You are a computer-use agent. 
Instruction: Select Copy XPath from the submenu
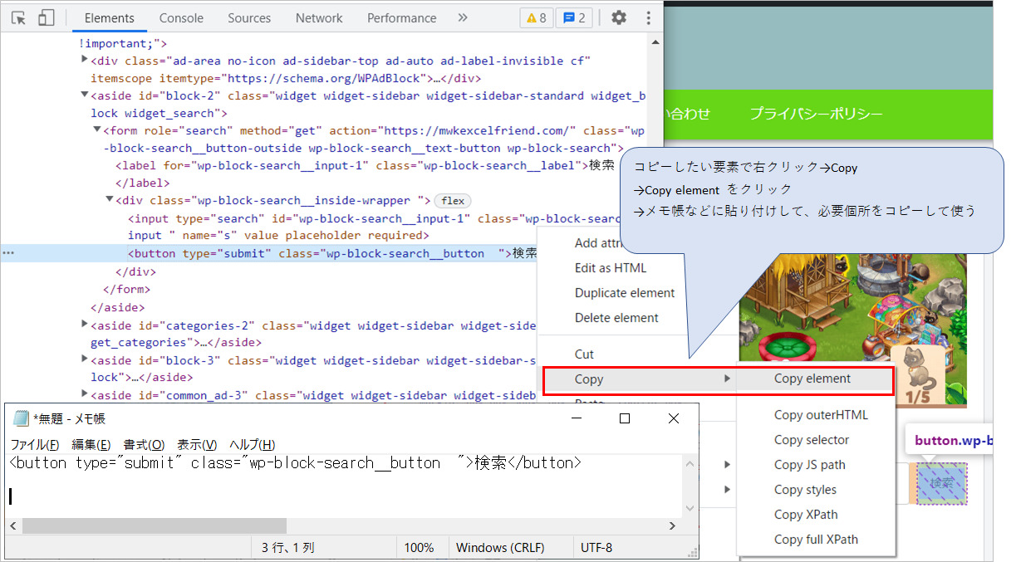click(806, 515)
